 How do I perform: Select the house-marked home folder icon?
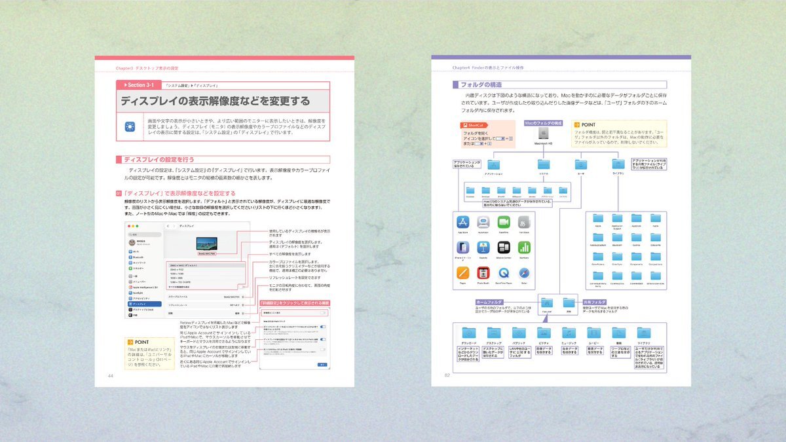tap(548, 304)
